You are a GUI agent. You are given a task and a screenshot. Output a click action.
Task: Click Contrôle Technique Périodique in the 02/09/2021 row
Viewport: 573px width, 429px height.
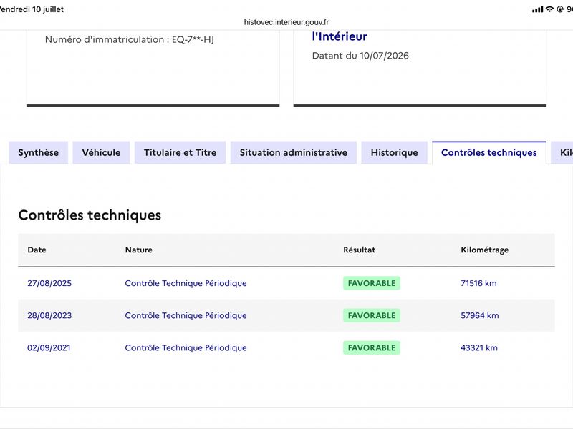point(186,347)
